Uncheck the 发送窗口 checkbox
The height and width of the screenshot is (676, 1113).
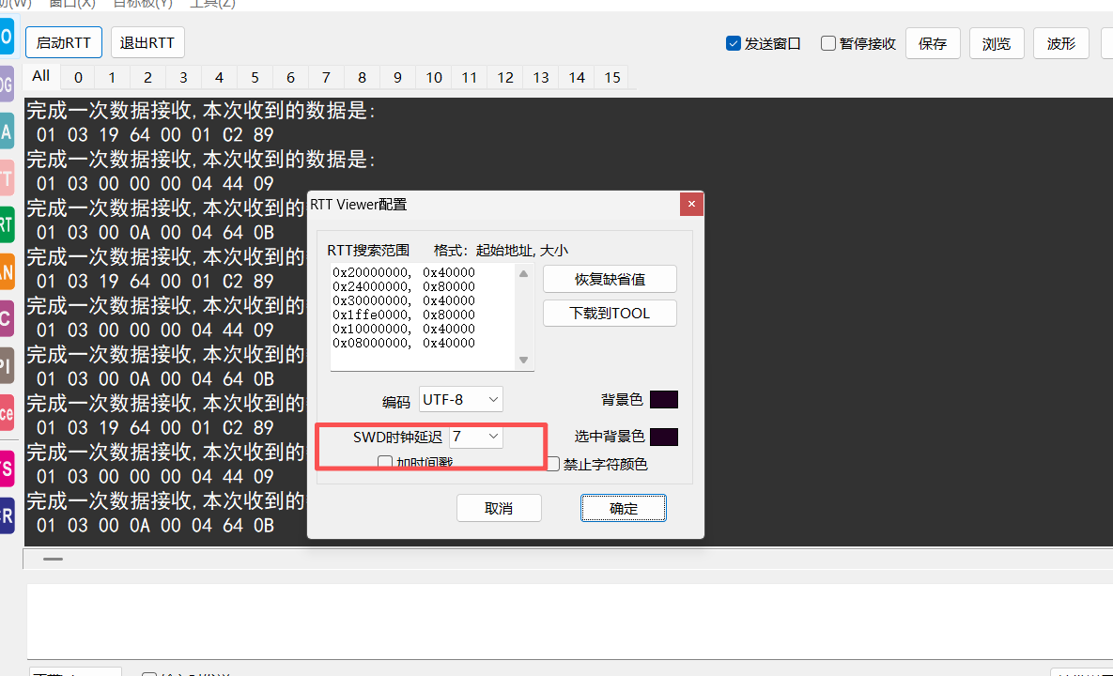click(x=734, y=43)
